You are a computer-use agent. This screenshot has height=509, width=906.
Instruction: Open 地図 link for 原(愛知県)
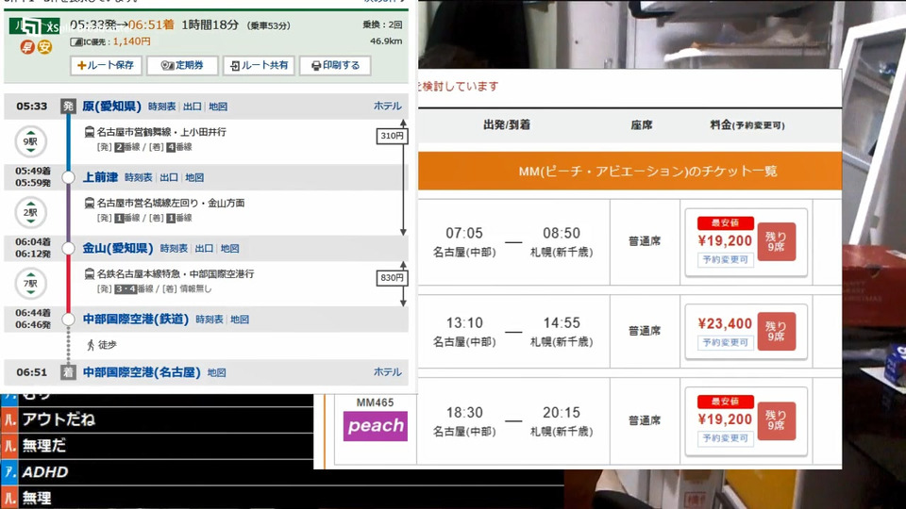218,107
